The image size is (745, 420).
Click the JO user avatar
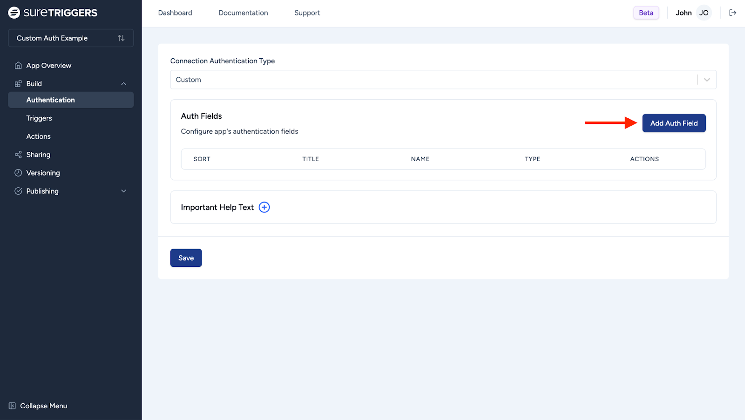704,13
